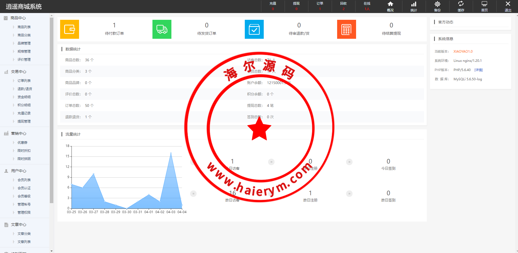Open the 充值 counter in top bar
This screenshot has height=253, width=518.
tap(273, 6)
